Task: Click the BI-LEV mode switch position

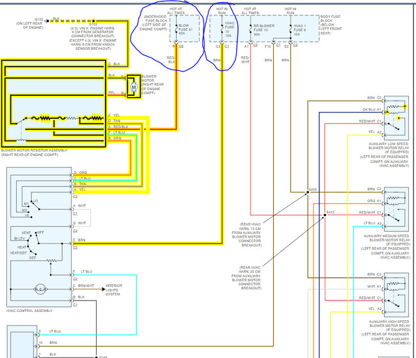Action: coord(19,238)
